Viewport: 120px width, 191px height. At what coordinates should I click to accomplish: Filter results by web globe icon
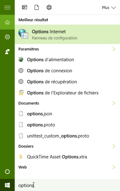point(49,7)
